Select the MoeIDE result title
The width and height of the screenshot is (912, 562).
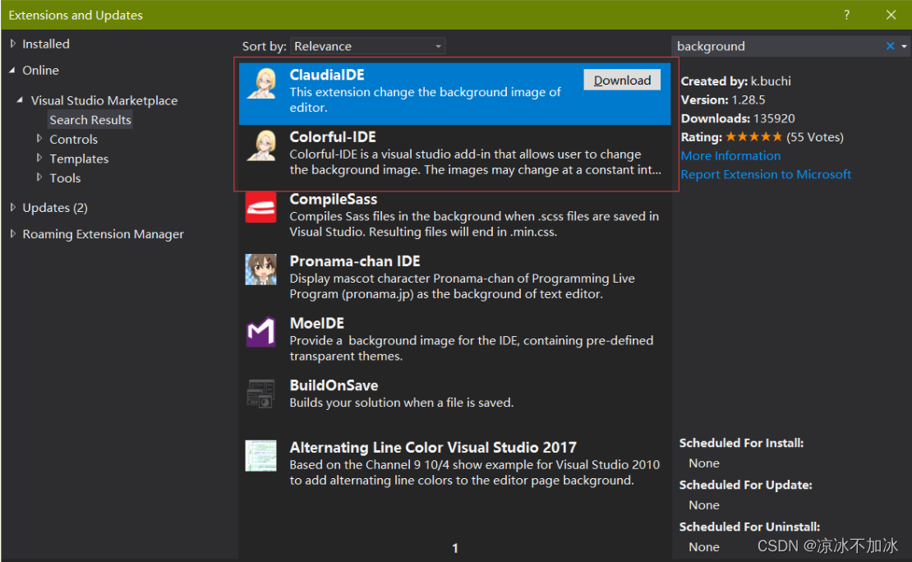coord(317,323)
